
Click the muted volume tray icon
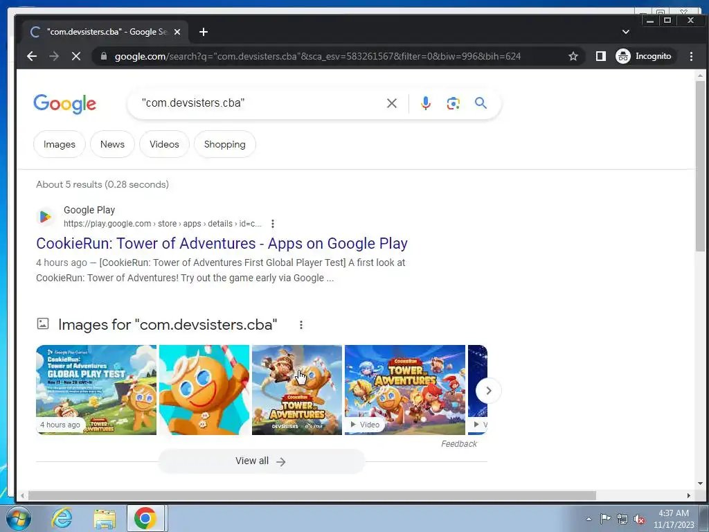(x=639, y=520)
